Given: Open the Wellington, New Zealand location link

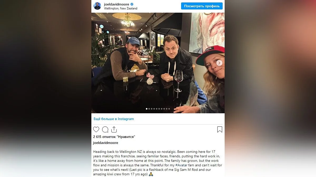Looking at the screenshot, I should tap(121, 8).
